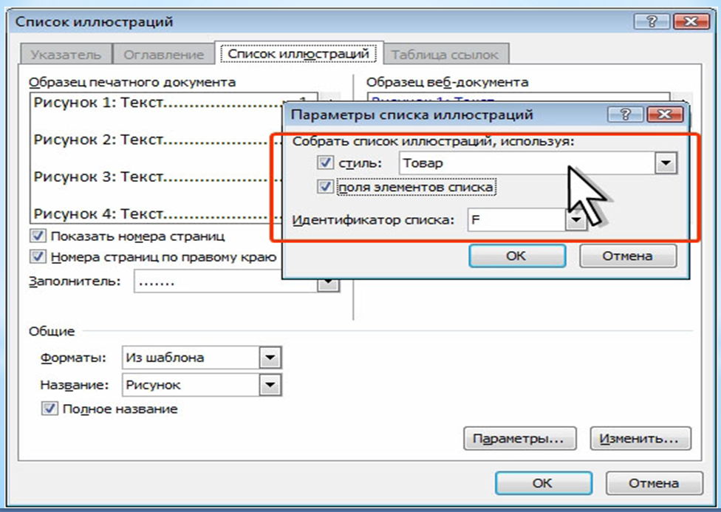Select the Список иллюстраций tab
Viewport: 721px width, 512px height.
(x=298, y=54)
